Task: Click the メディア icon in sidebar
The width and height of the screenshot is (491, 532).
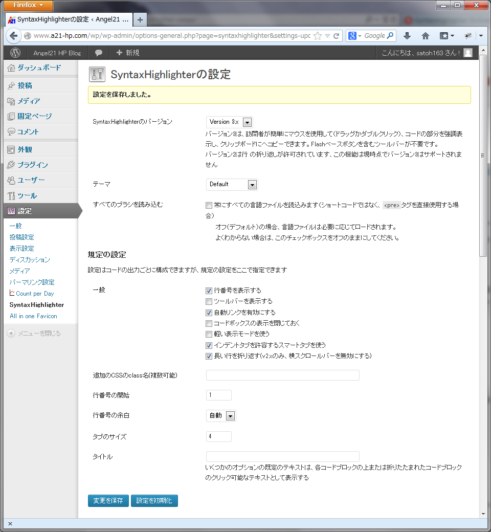Action: coord(11,101)
